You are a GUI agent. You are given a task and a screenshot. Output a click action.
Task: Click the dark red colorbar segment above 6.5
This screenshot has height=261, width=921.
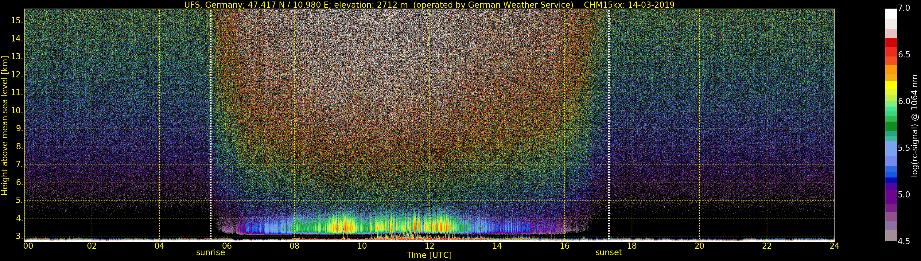[891, 43]
